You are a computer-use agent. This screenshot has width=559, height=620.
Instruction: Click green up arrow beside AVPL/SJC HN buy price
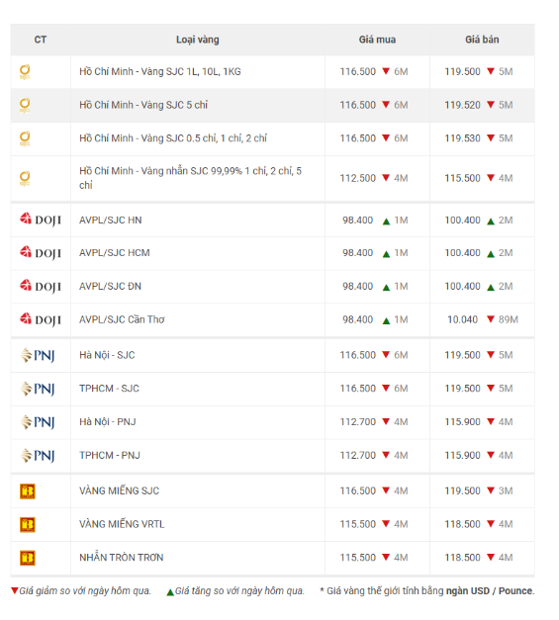[386, 221]
